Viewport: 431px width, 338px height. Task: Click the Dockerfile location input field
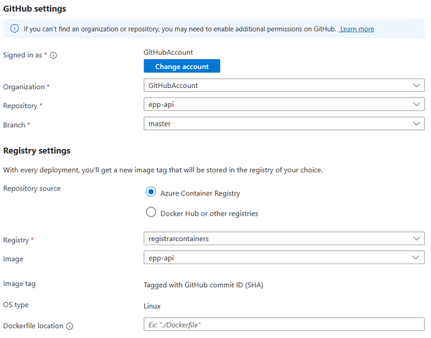284,325
